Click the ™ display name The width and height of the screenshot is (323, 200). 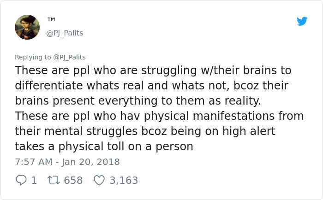51,20
